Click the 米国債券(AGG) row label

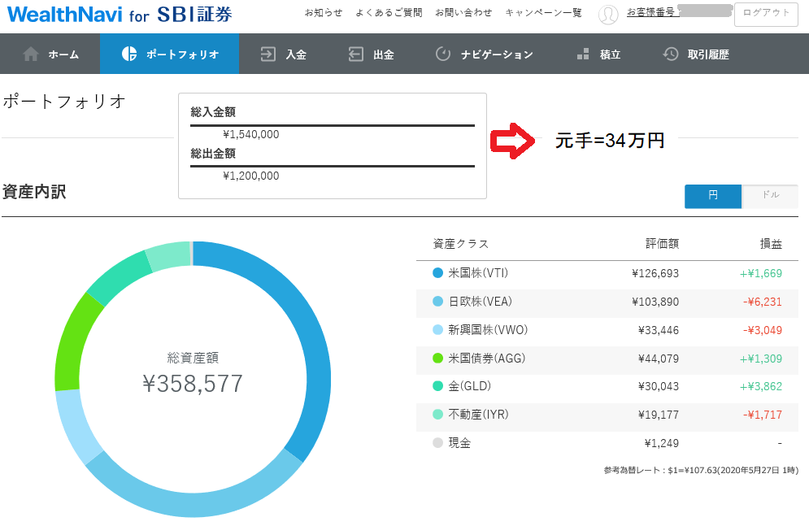[486, 358]
